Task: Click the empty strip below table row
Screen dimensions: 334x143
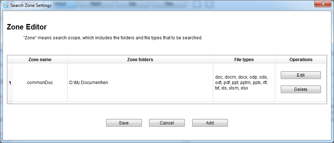Action: pyautogui.click(x=167, y=103)
